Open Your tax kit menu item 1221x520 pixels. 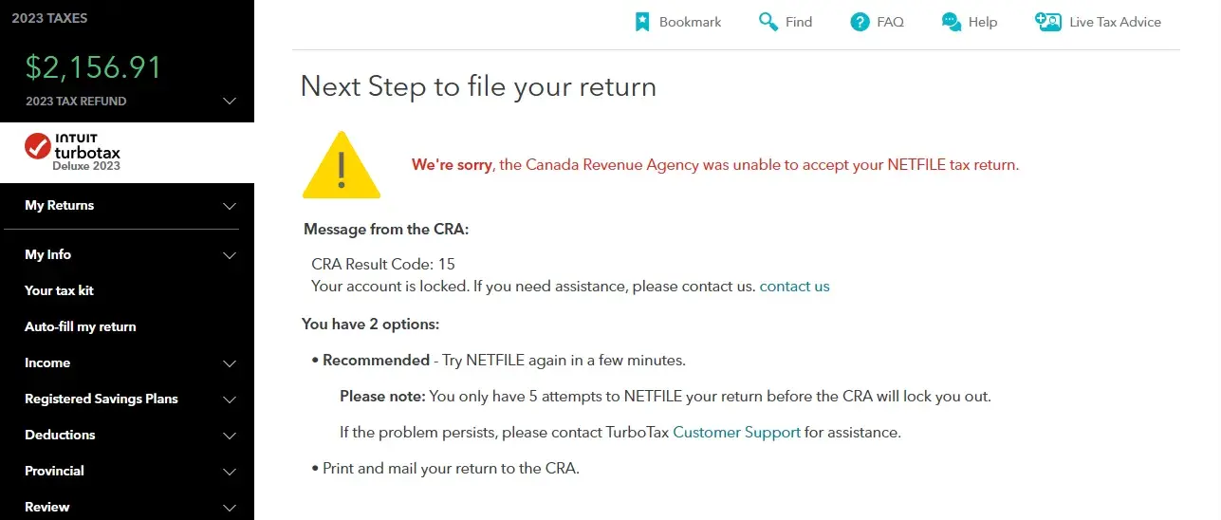59,290
